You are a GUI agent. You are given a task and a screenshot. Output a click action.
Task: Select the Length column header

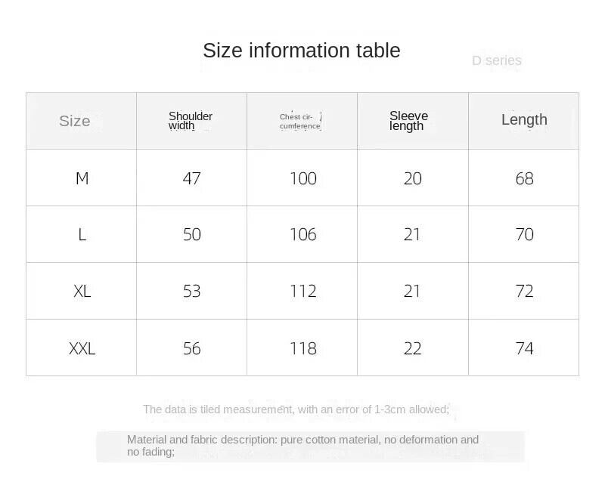click(x=524, y=119)
